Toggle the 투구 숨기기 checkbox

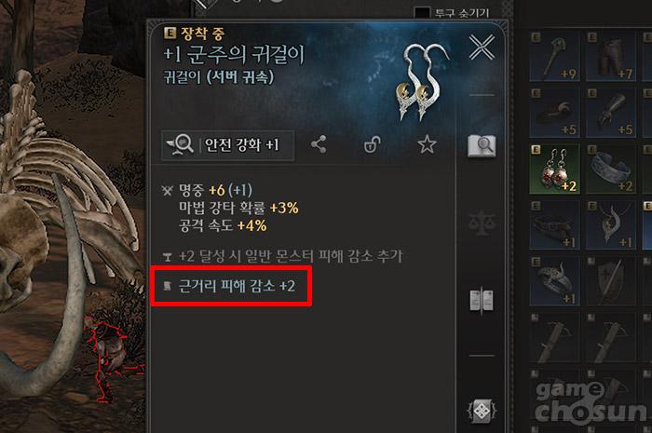click(422, 13)
